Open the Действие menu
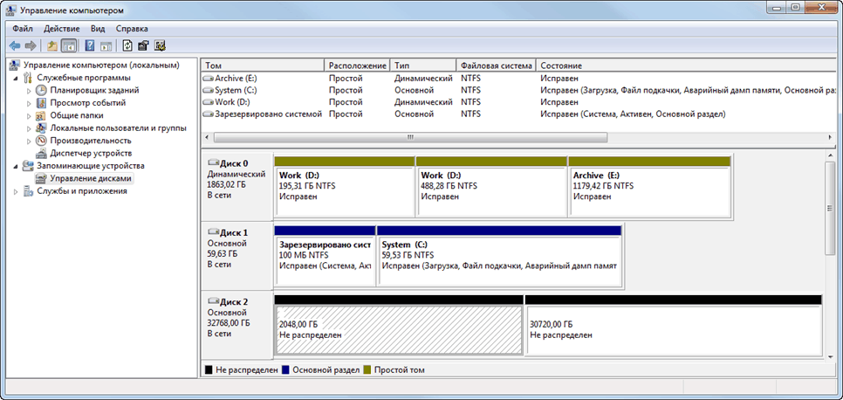Viewport: 843px width, 400px height. pyautogui.click(x=61, y=29)
